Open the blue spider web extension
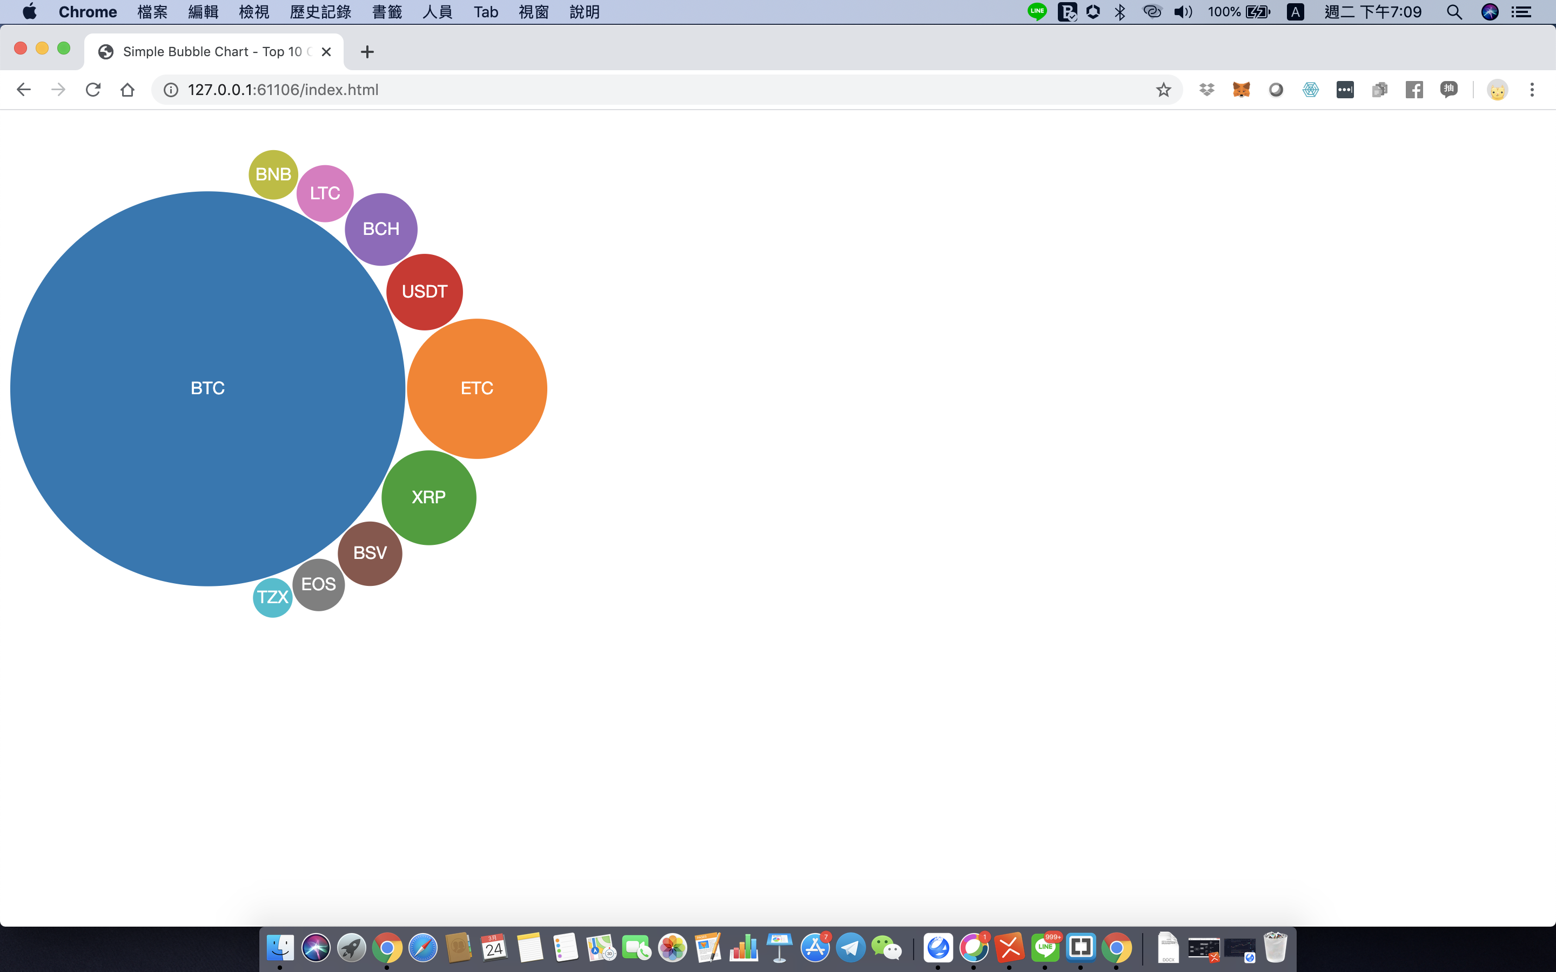The width and height of the screenshot is (1556, 972). pos(1310,90)
